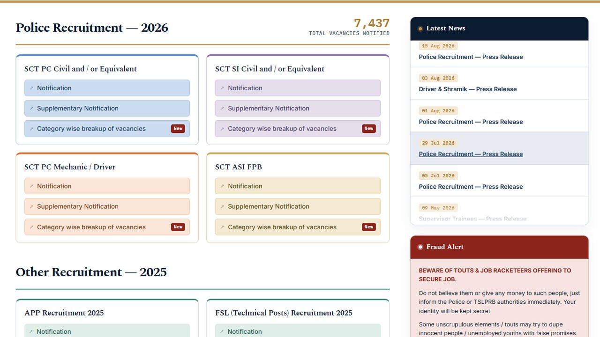This screenshot has width=600, height=337.
Task: Click the Latest News panel heading
Action: tap(446, 28)
